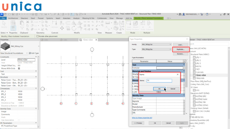Open the Type dropdown in Type Properties
This screenshot has width=230, height=129.
click(x=170, y=49)
